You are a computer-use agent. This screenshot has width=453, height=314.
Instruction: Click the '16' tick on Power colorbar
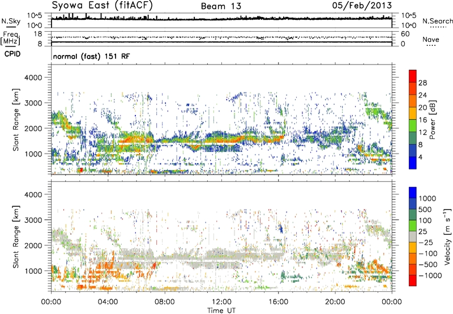422,120
